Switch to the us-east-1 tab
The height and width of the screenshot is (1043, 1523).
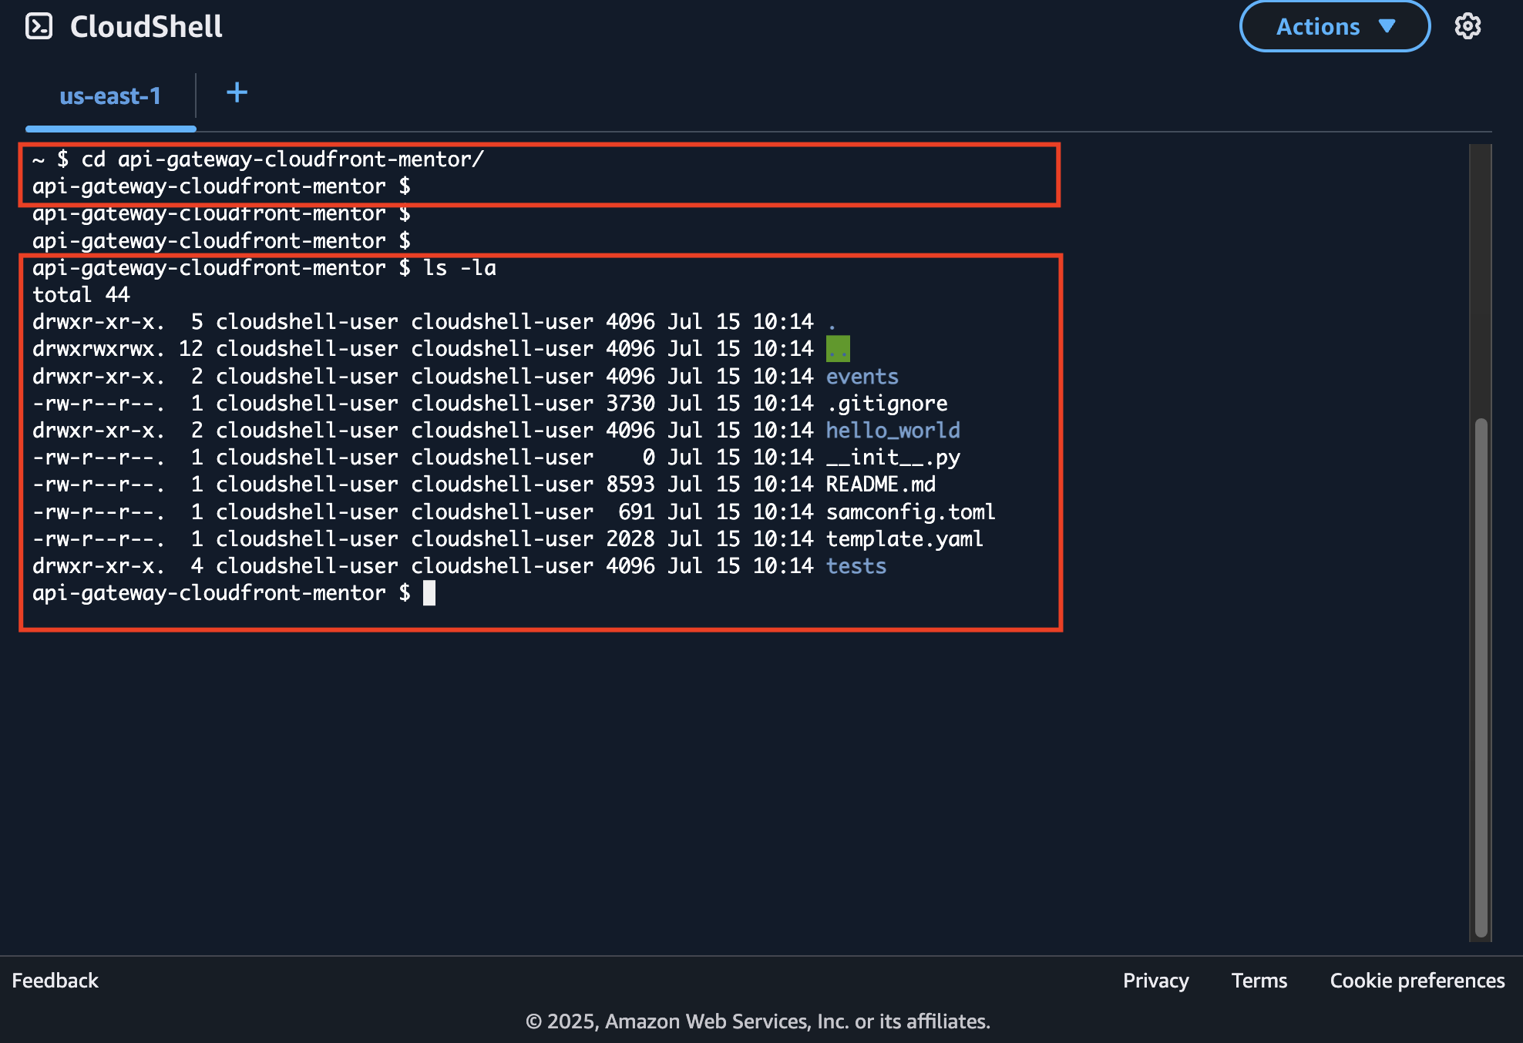[x=110, y=96]
